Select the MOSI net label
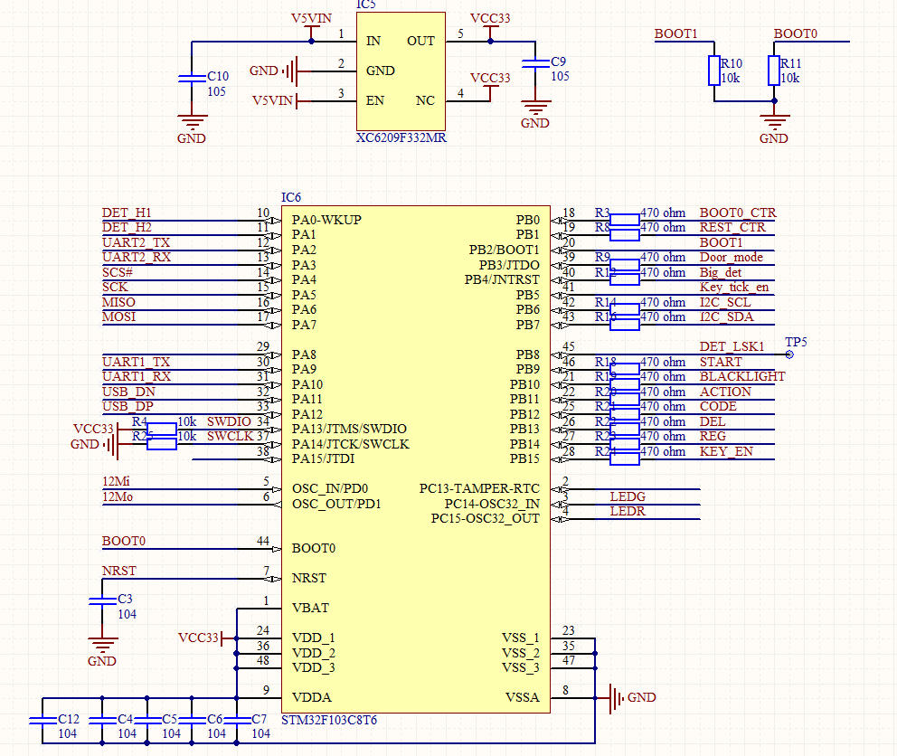 pyautogui.click(x=119, y=317)
